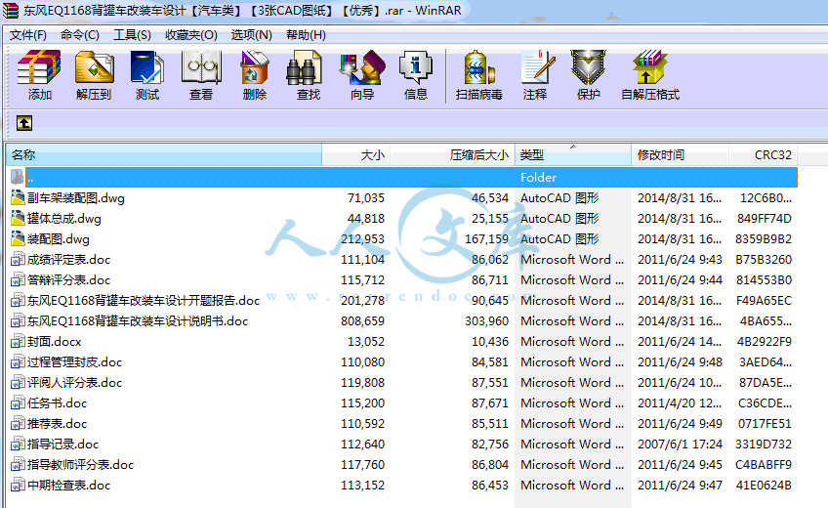Show archive Info (信息) icon
This screenshot has height=508, width=828.
point(416,75)
